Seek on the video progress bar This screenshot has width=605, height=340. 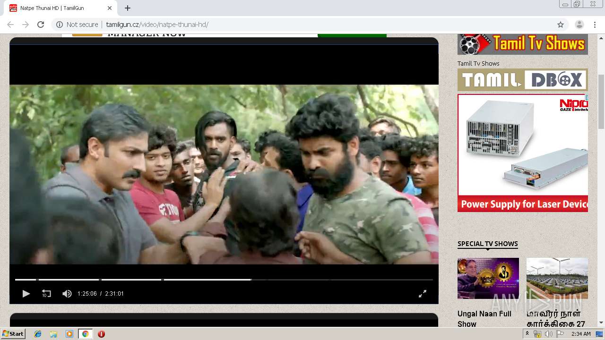224,280
